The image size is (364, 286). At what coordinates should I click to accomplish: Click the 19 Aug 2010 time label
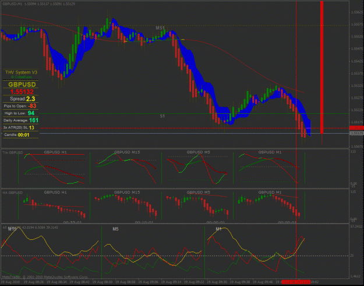pyautogui.click(x=10, y=282)
